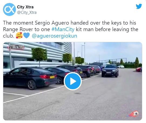
Task: Click the distant white car in video
Action: pos(121,67)
